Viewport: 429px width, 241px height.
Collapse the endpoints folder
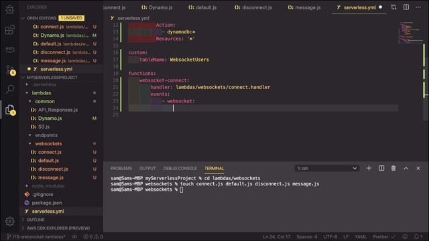pos(46,135)
